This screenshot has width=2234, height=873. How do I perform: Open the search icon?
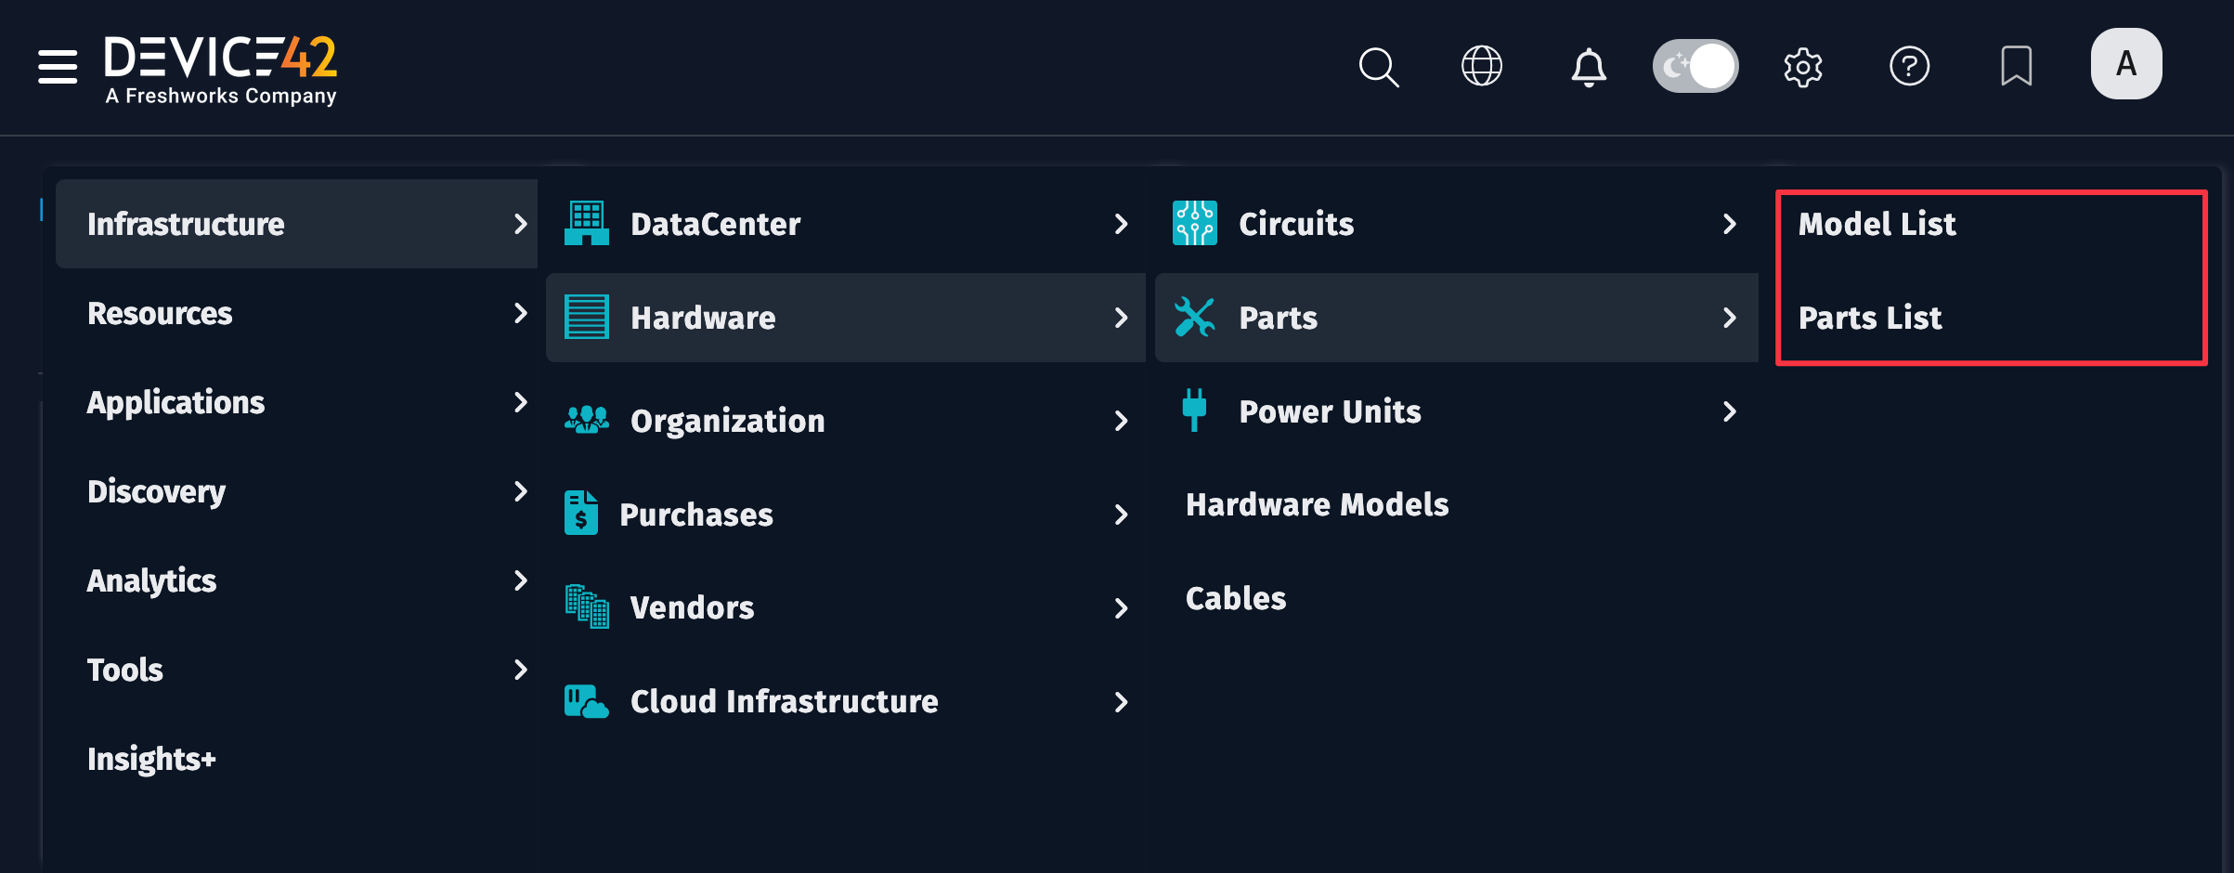click(1378, 66)
